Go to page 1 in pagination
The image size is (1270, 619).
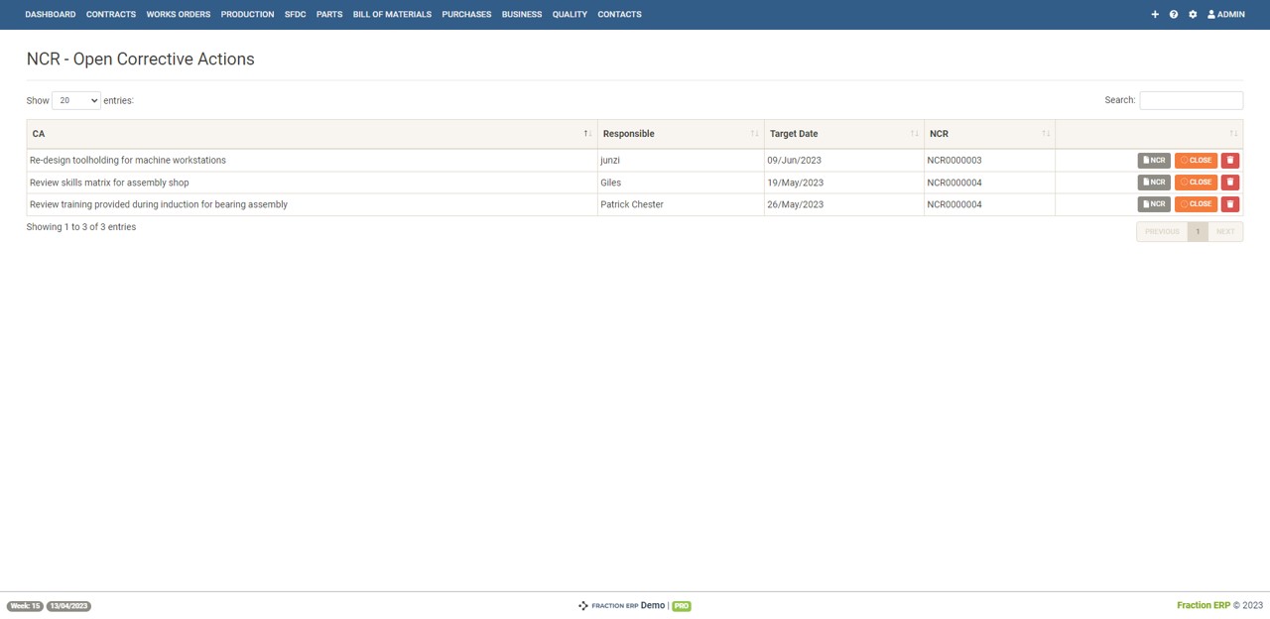click(1198, 232)
